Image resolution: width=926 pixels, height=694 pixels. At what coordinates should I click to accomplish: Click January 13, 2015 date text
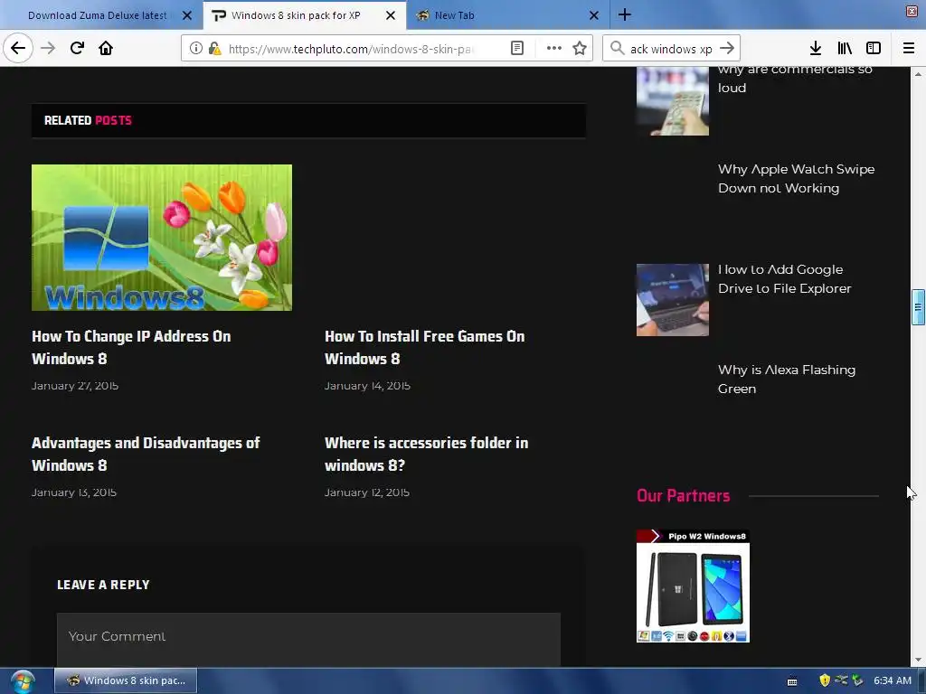point(74,492)
